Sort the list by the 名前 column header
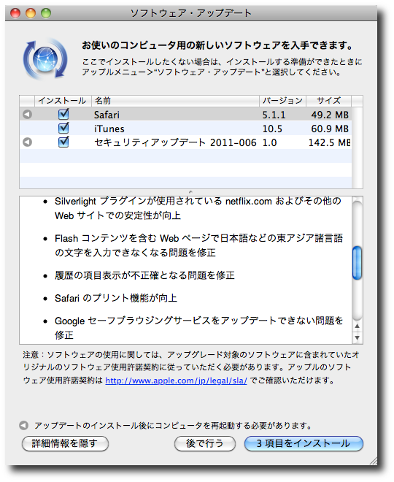The image size is (394, 482). [175, 101]
